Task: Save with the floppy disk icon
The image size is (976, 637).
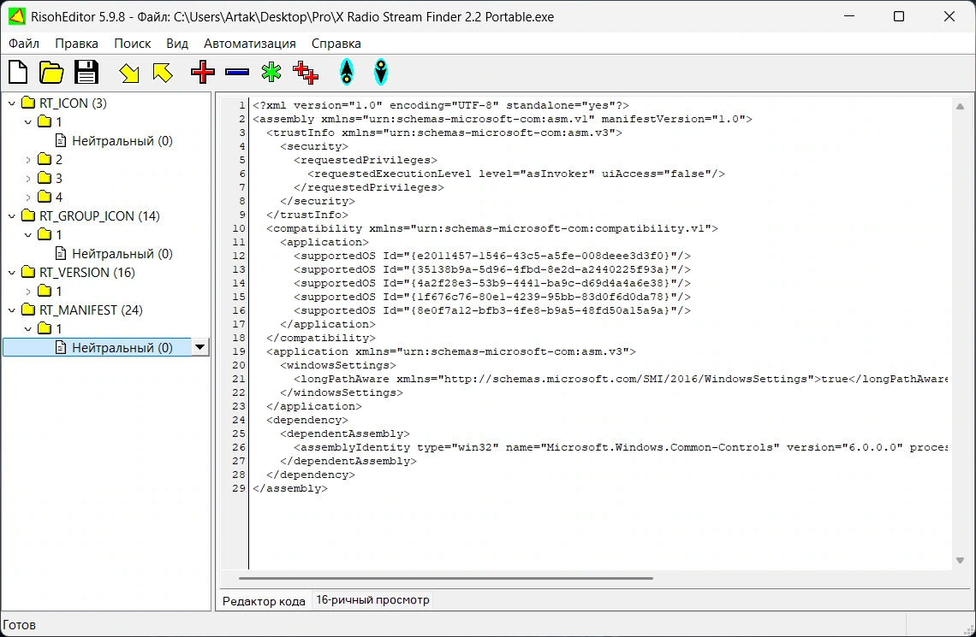Action: point(86,72)
